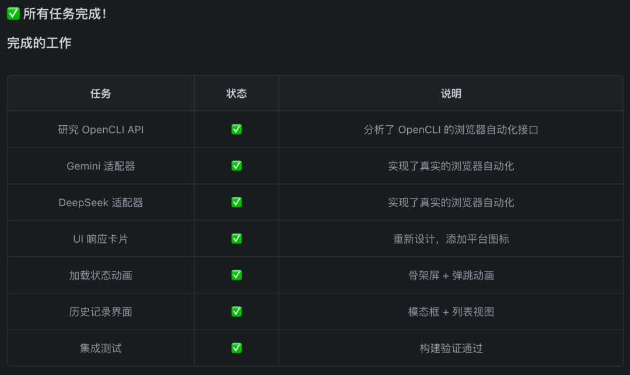Click the checkmark in 集成测试 row
630x375 pixels.
(237, 348)
